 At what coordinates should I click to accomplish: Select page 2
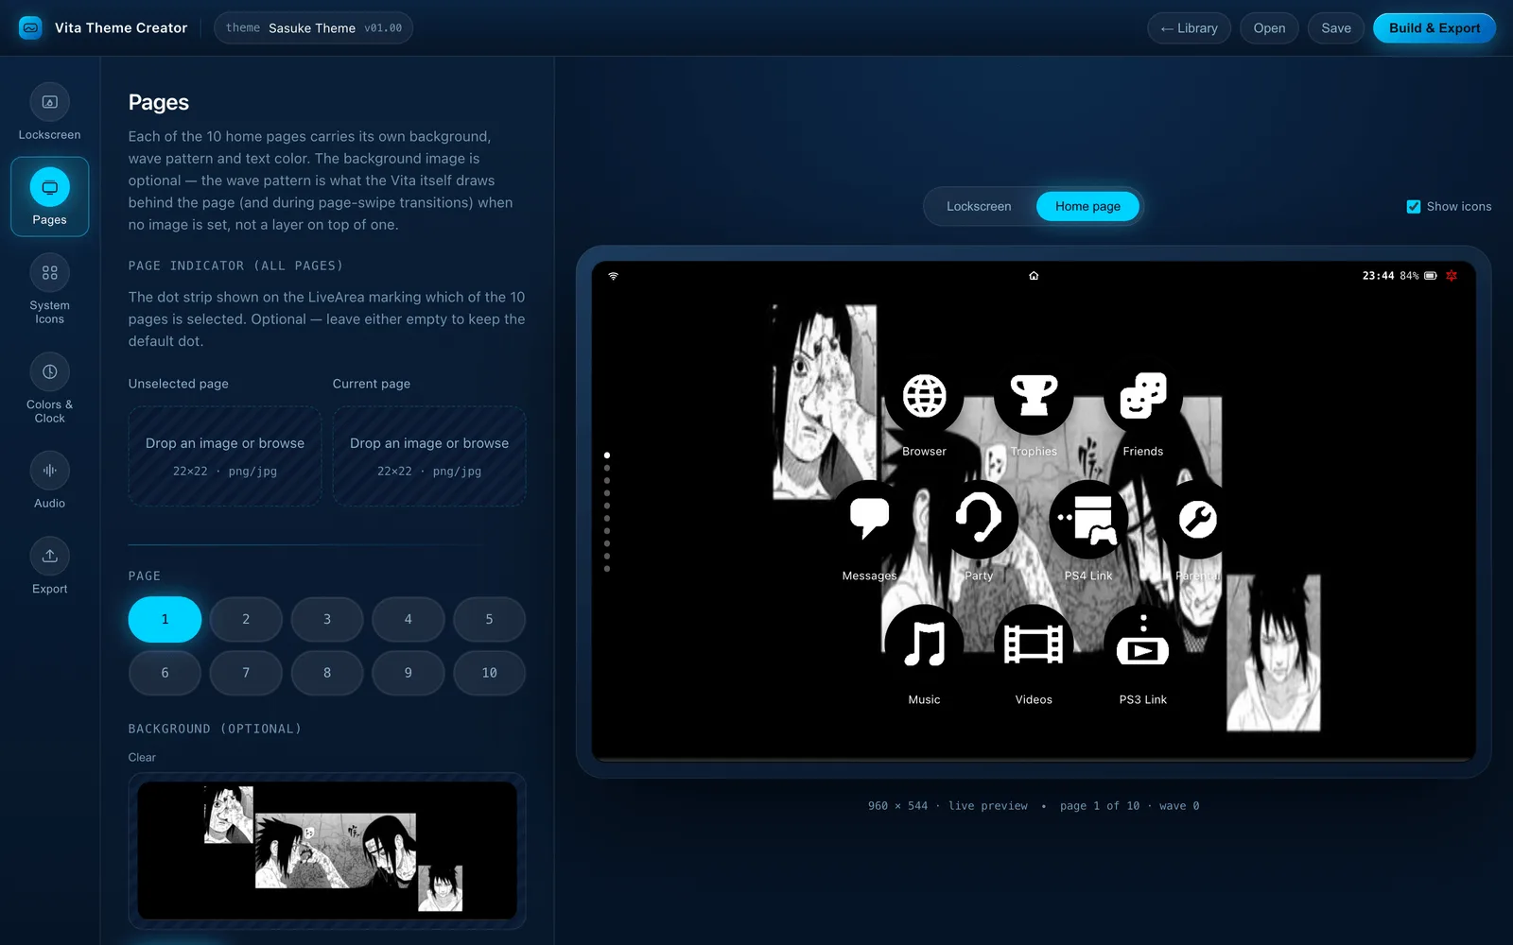pos(246,619)
